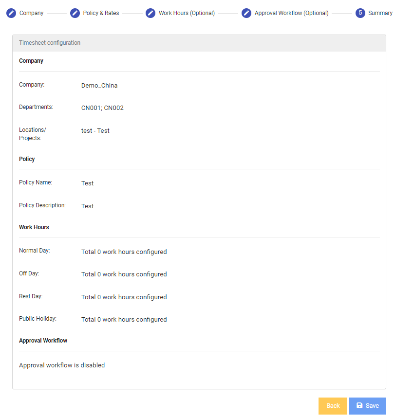Click the pencil icon beside Company step

(x=11, y=13)
